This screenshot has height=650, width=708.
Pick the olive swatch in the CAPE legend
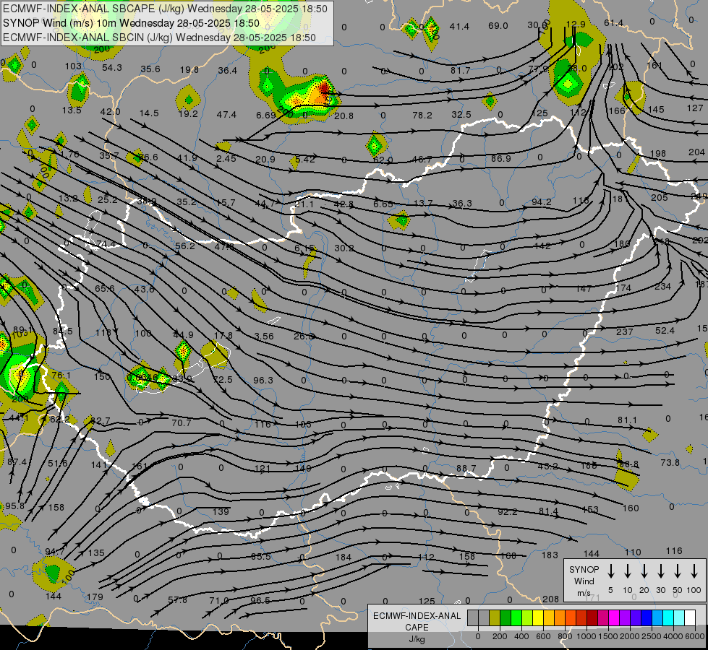click(495, 618)
